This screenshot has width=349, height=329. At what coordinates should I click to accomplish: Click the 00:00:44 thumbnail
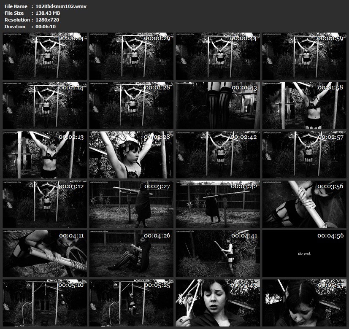218,56
